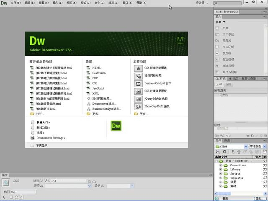The width and height of the screenshot is (268, 201).
Task: Click the show category view icon in CSS panel
Action: 217,136
